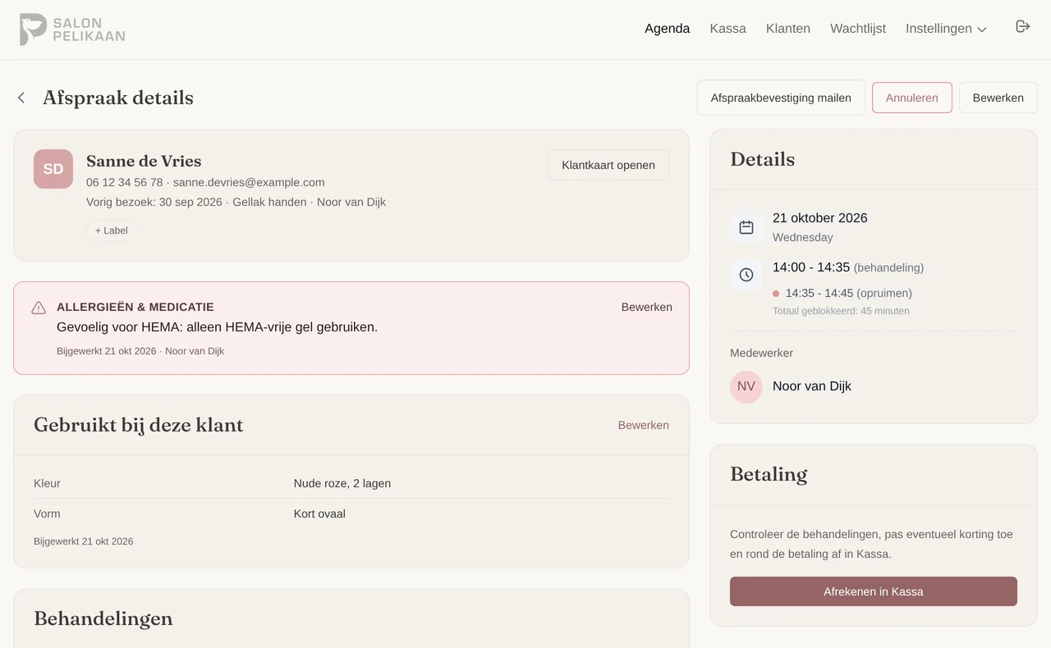1051x648 pixels.
Task: Click the clock icon beside 14:00 - 14:35
Action: [746, 275]
